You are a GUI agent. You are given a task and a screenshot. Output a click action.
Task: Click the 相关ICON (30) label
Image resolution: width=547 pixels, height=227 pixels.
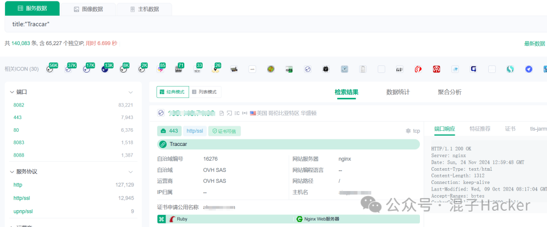22,69
